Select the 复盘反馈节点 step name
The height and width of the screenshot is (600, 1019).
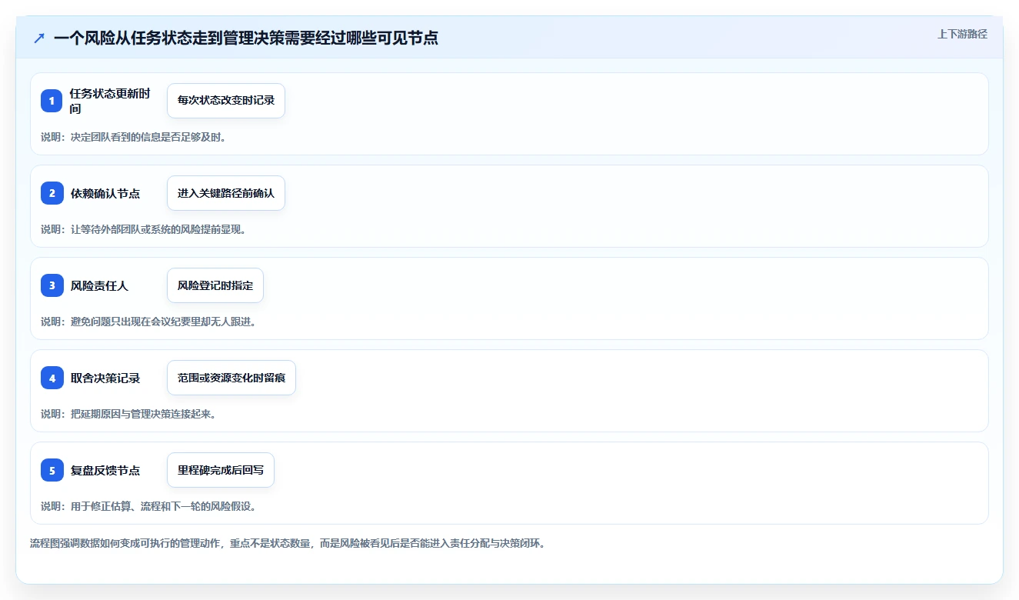coord(105,471)
